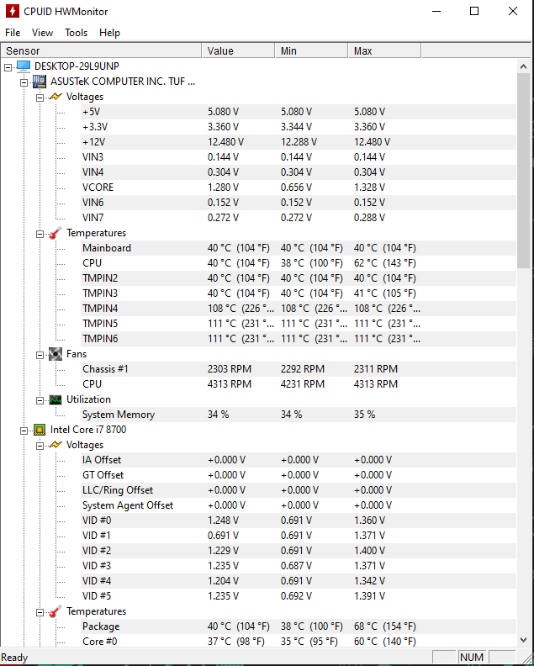Collapse the Intel Core i7 Temperatures section
This screenshot has height=666, width=534.
(40, 612)
